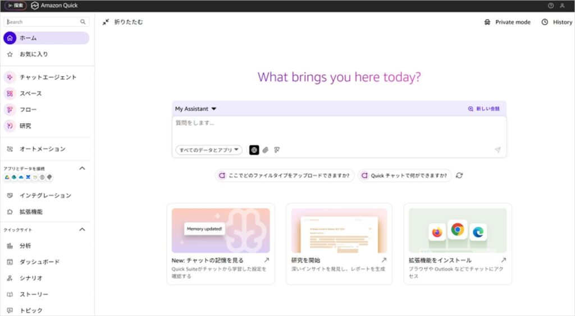Open 拡張機能をインストール card link
Viewport: 575px width, 316px height.
click(x=440, y=261)
